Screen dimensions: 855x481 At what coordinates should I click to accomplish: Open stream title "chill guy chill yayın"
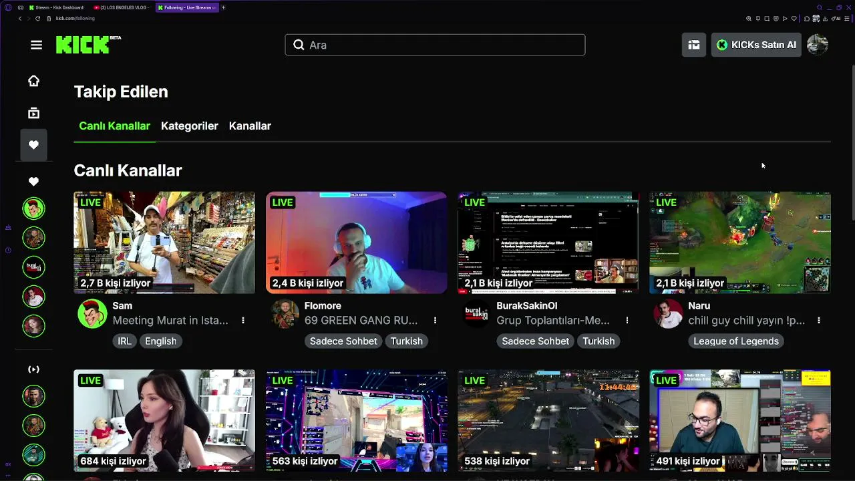(x=747, y=321)
